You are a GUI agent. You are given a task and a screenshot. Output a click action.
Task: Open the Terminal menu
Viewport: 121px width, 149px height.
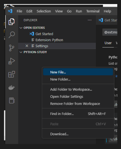(93, 11)
